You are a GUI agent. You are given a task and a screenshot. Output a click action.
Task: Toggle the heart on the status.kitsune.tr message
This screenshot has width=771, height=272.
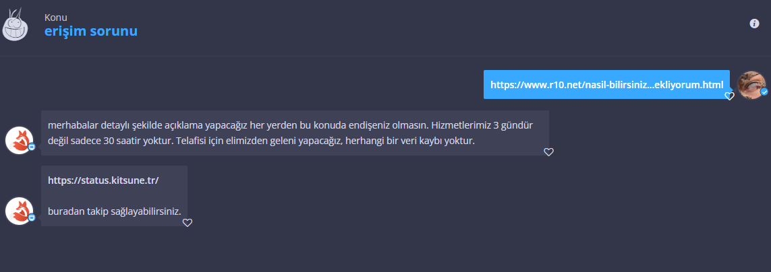(188, 223)
